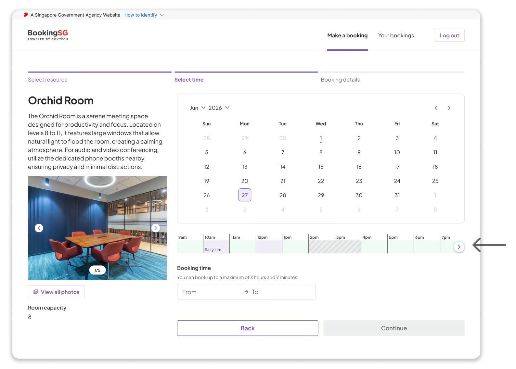Click the Room capacity label
This screenshot has width=516, height=369.
pyautogui.click(x=47, y=308)
